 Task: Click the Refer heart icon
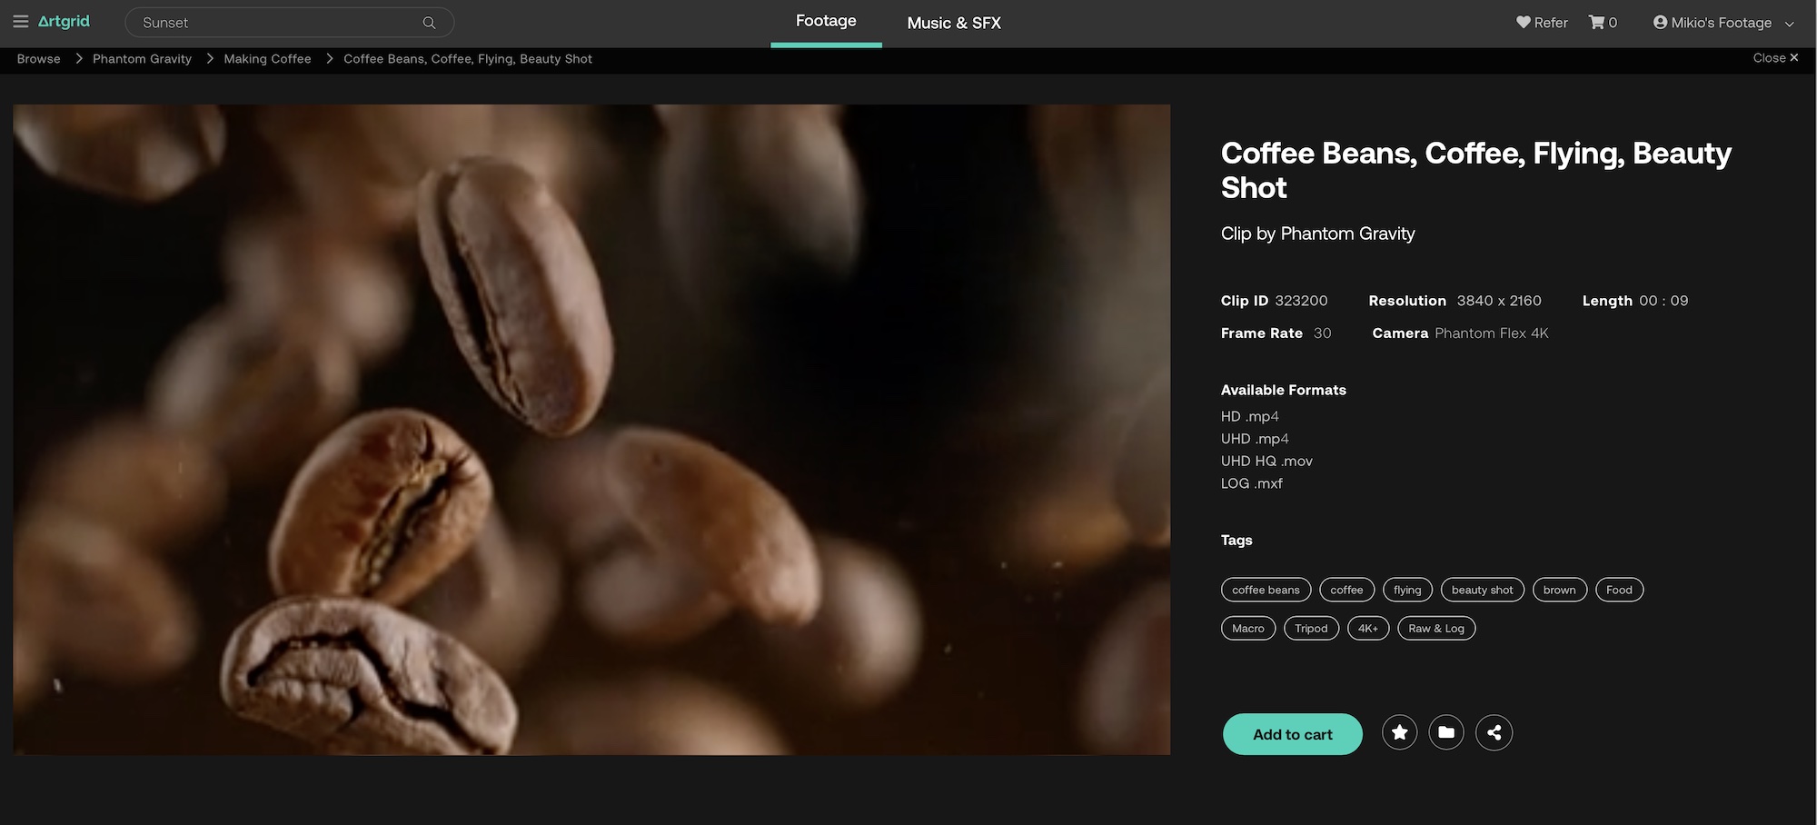[1524, 23]
